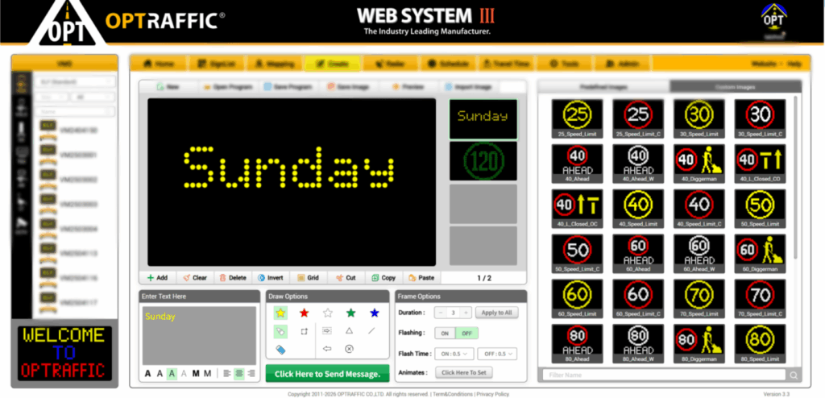
Task: Center-align the entered text
Action: (x=238, y=373)
